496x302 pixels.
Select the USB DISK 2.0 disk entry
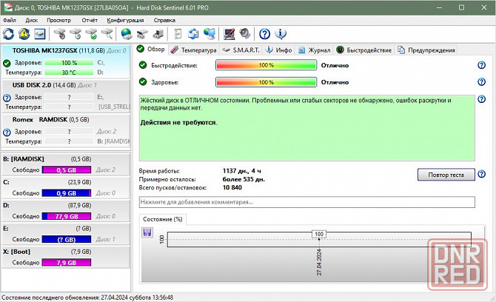click(x=66, y=96)
